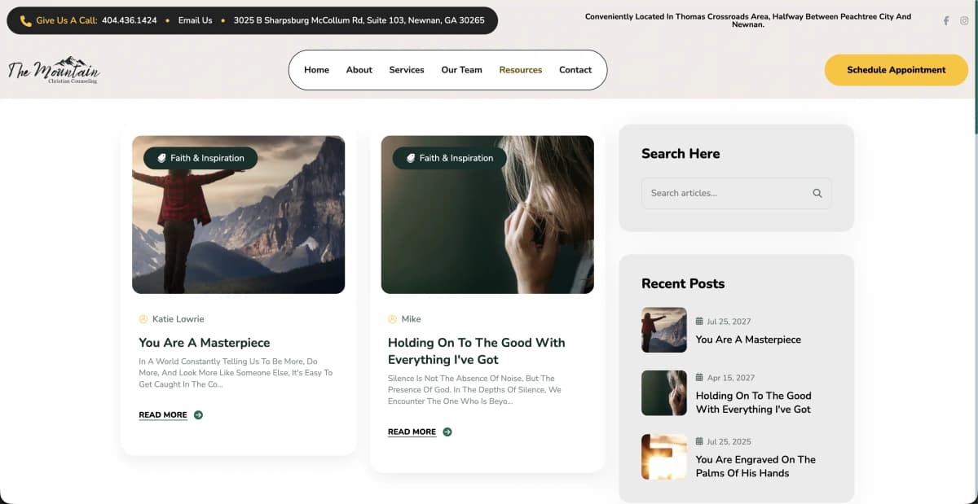Open the Holding On To The Good recent post

(753, 402)
